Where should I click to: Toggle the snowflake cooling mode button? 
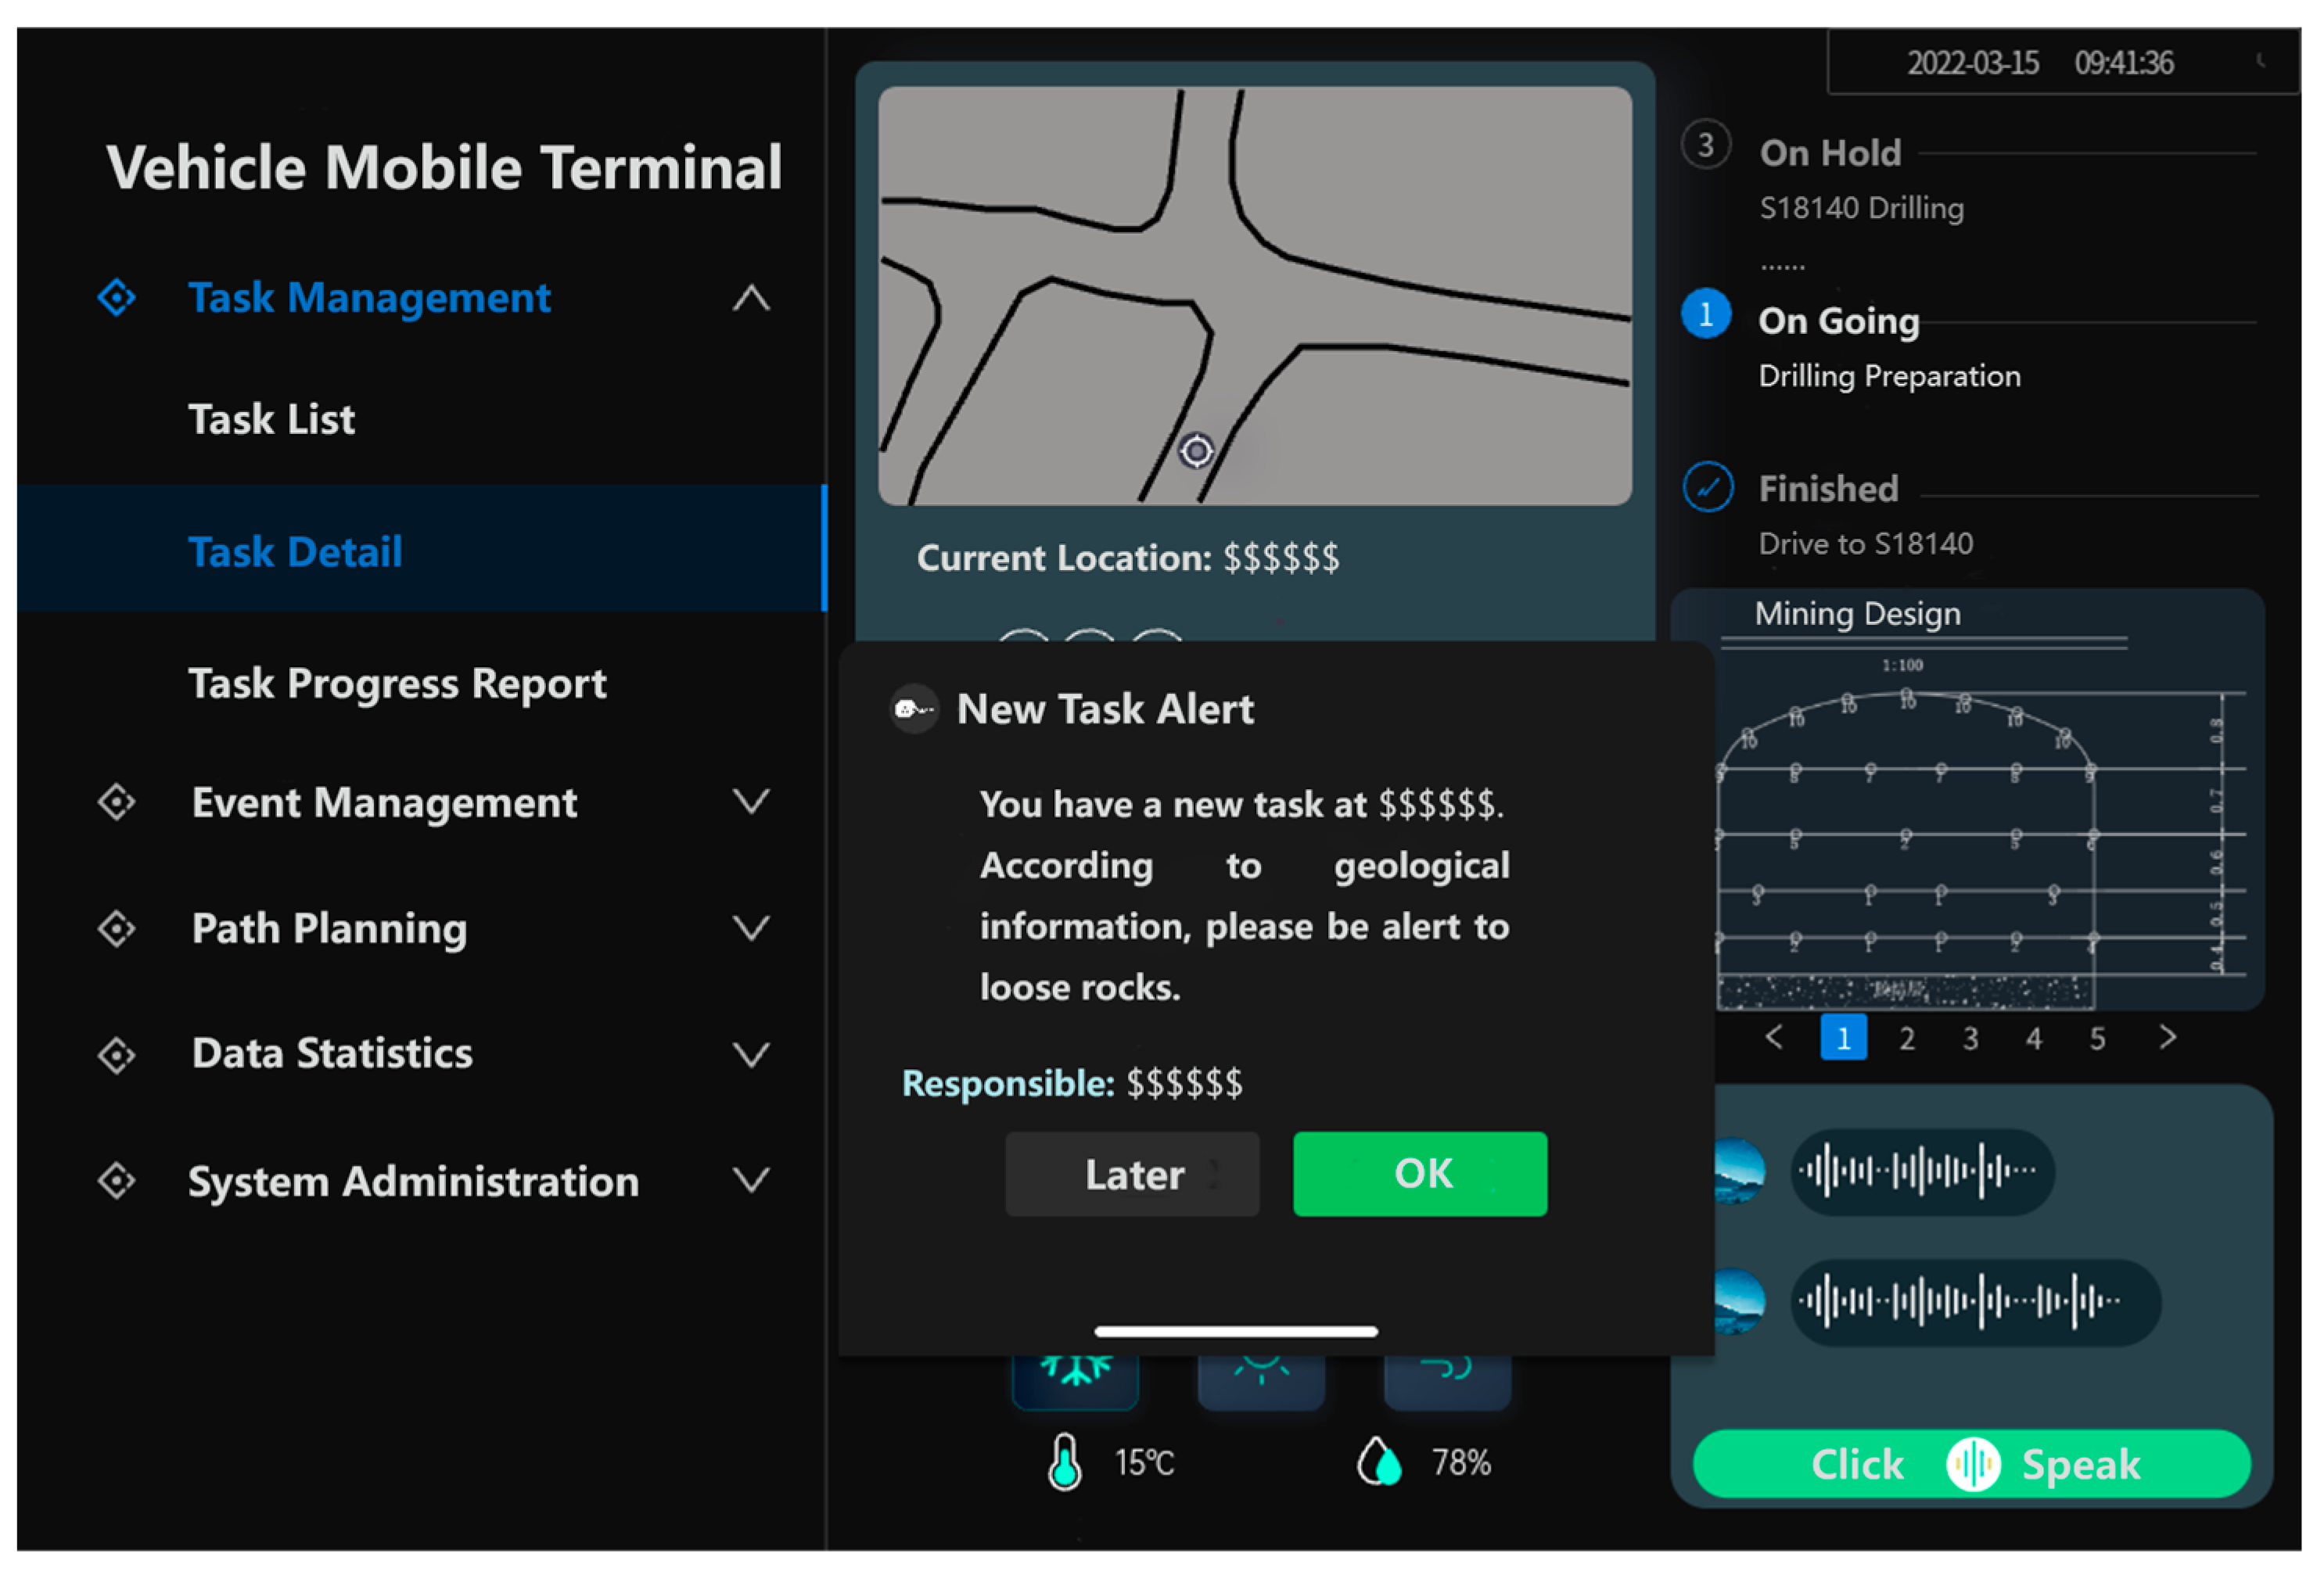(1075, 1380)
